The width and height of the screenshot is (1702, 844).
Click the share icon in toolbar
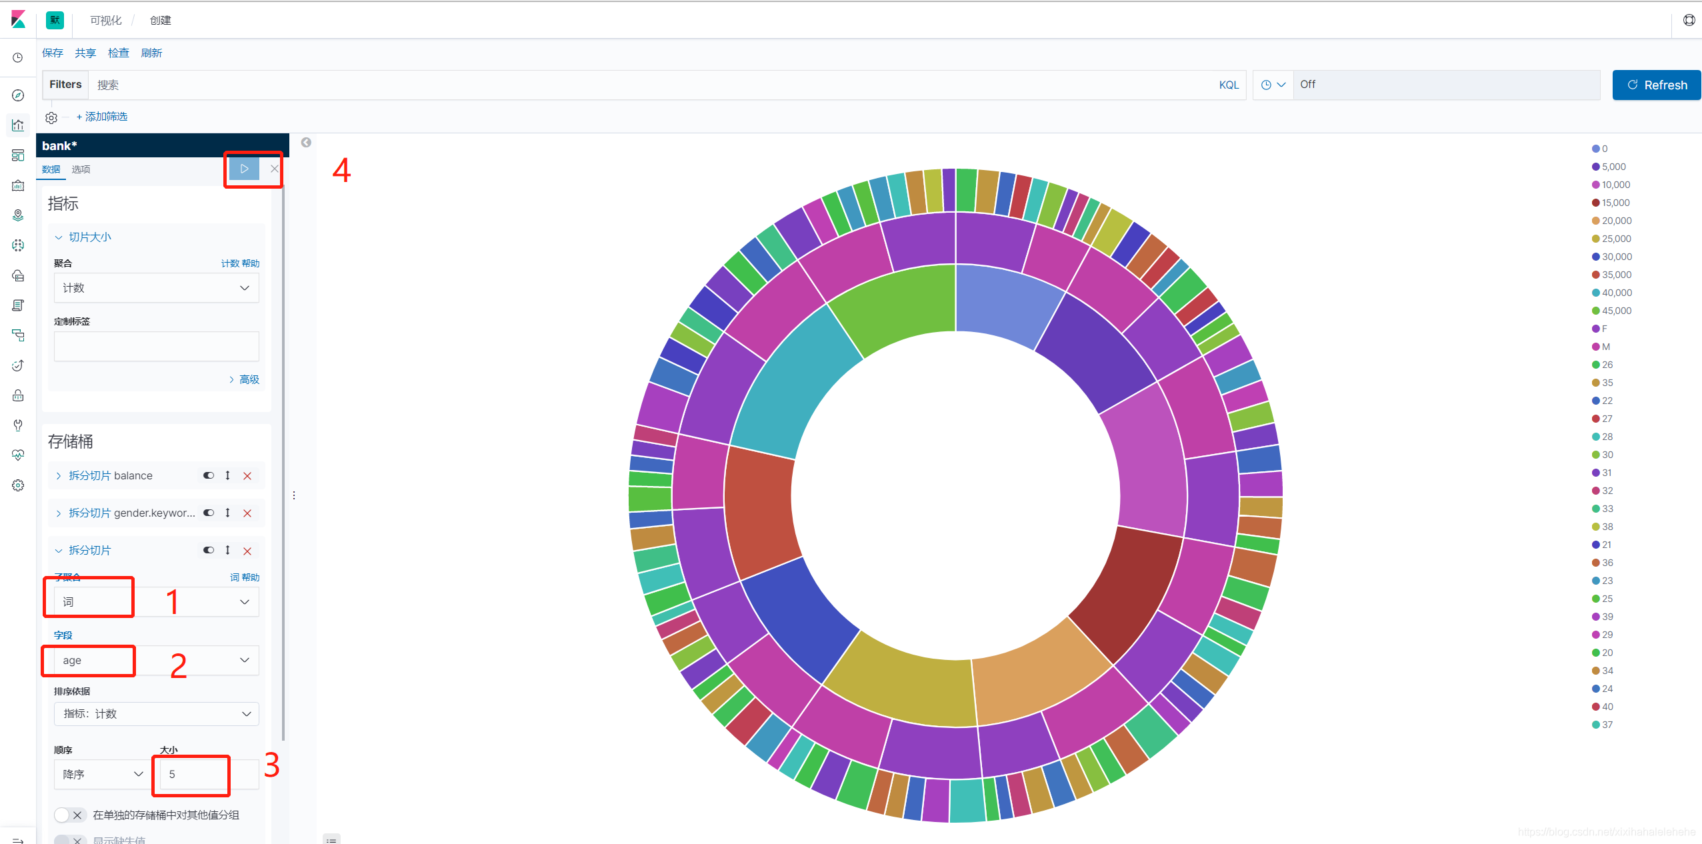coord(87,54)
